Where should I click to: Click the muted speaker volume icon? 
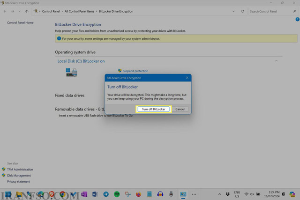pyautogui.click(x=252, y=194)
